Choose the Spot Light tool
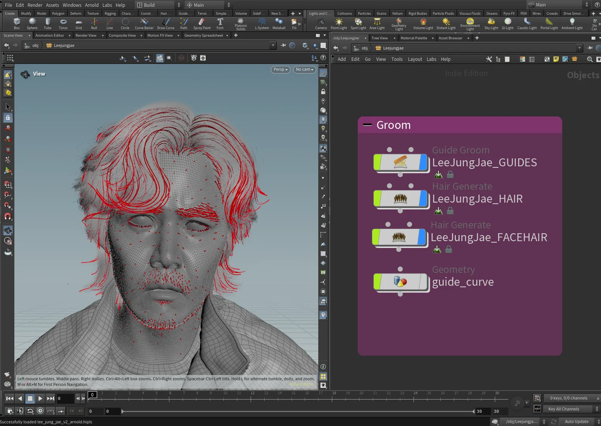The image size is (601, 426). click(358, 23)
